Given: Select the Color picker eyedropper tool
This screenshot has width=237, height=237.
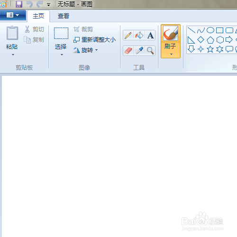Looking at the screenshot, I should point(139,51).
